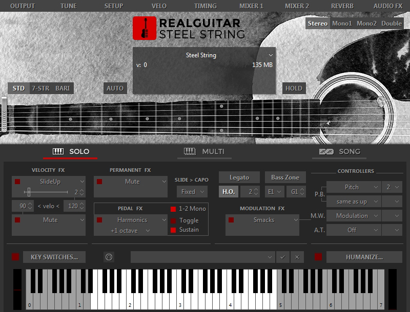This screenshot has width=410, height=312.
Task: Select Stereo output mode
Action: (317, 24)
